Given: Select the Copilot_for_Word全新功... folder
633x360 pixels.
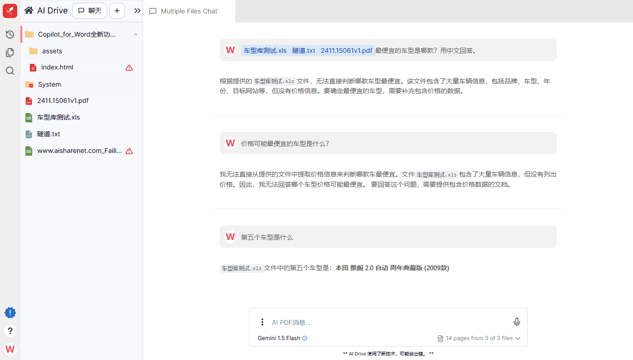Looking at the screenshot, I should point(77,34).
